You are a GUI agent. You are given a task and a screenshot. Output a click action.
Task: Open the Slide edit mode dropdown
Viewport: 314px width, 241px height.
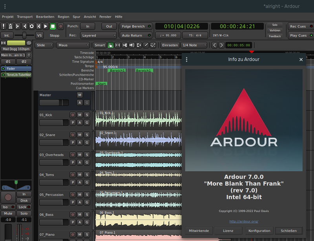[x=44, y=45]
